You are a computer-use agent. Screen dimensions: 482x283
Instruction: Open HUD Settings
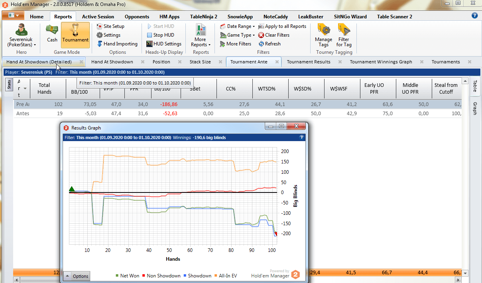[163, 44]
